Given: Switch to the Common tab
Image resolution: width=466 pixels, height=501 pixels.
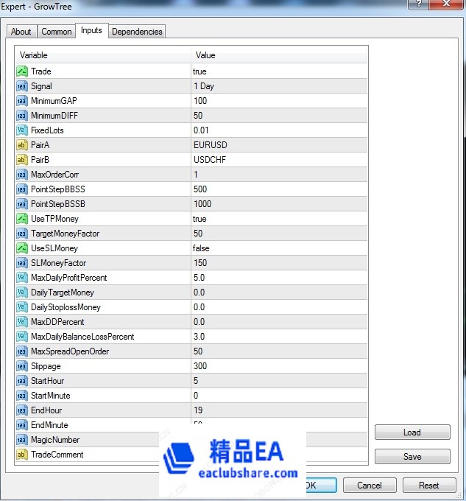Looking at the screenshot, I should pos(57,32).
